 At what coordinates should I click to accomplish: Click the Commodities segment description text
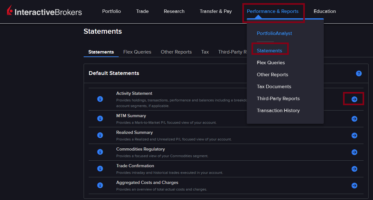[162, 156]
